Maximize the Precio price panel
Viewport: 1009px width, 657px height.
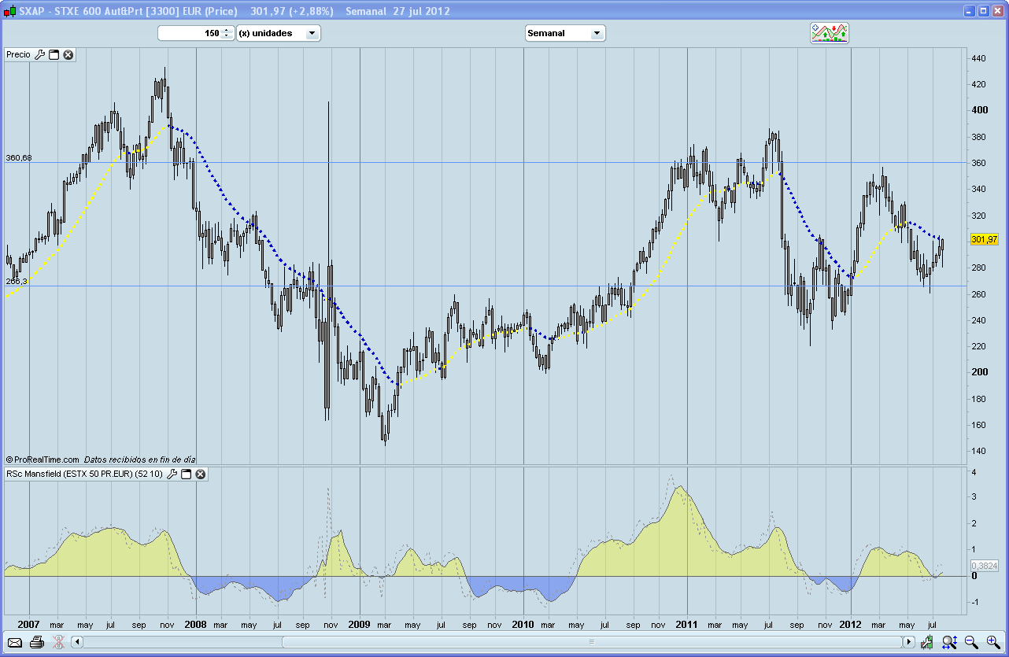click(x=54, y=54)
